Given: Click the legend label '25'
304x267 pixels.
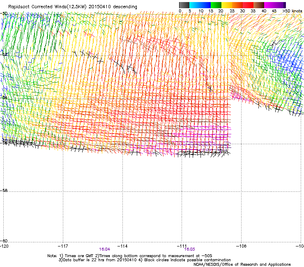Looking at the screenshot, I should (x=232, y=11).
